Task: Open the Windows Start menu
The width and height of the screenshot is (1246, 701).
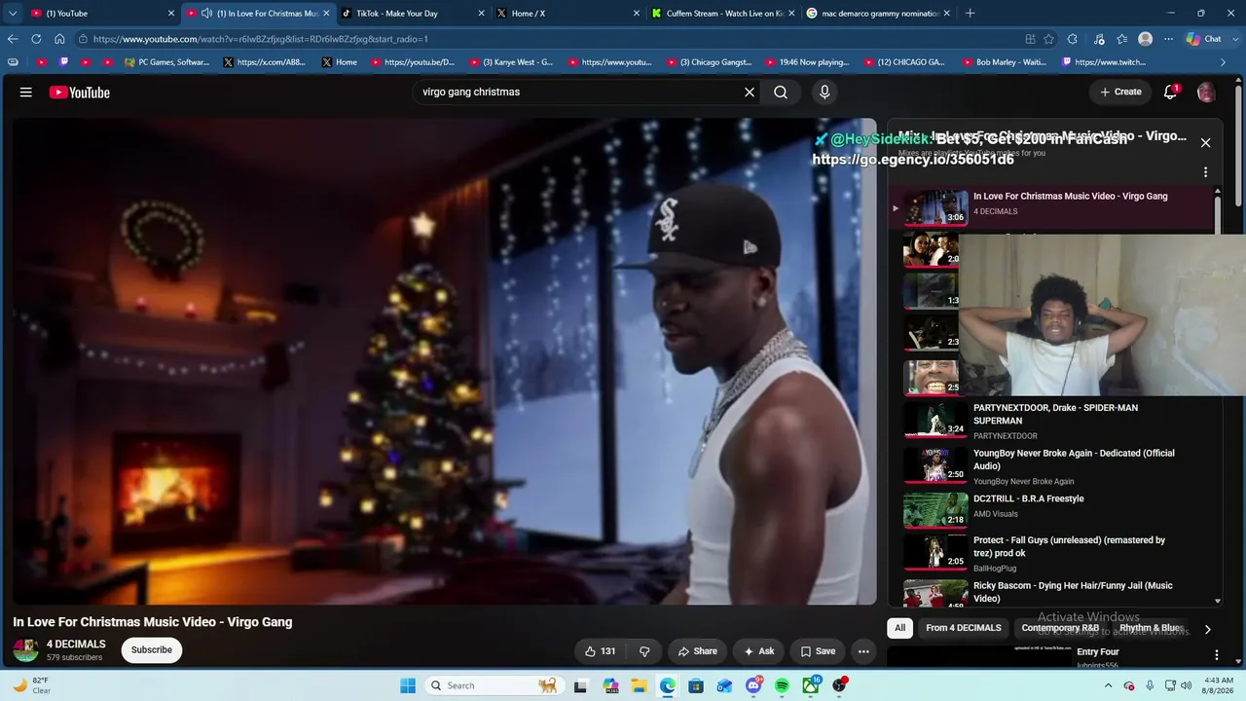Action: click(x=408, y=685)
